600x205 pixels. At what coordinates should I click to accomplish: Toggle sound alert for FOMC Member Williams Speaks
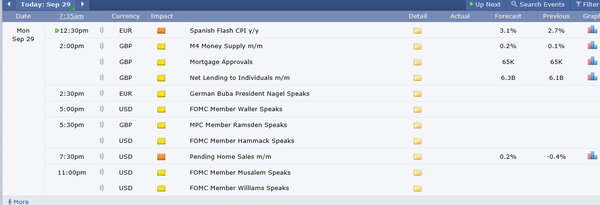(101, 188)
